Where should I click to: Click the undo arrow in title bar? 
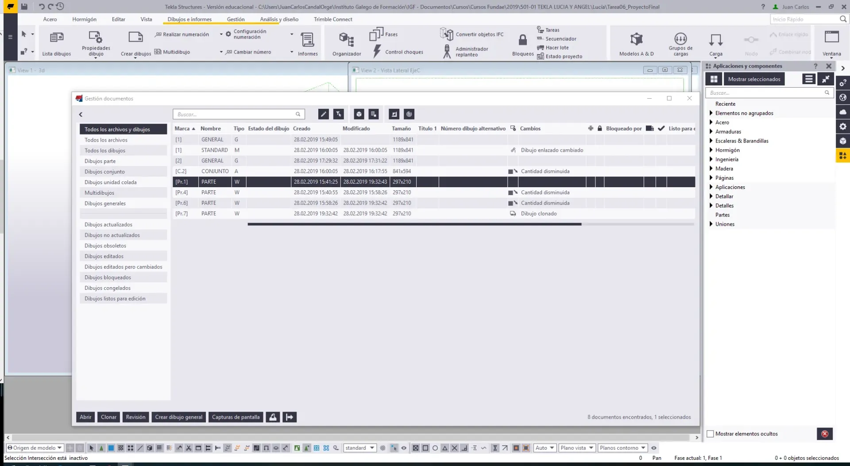(41, 7)
